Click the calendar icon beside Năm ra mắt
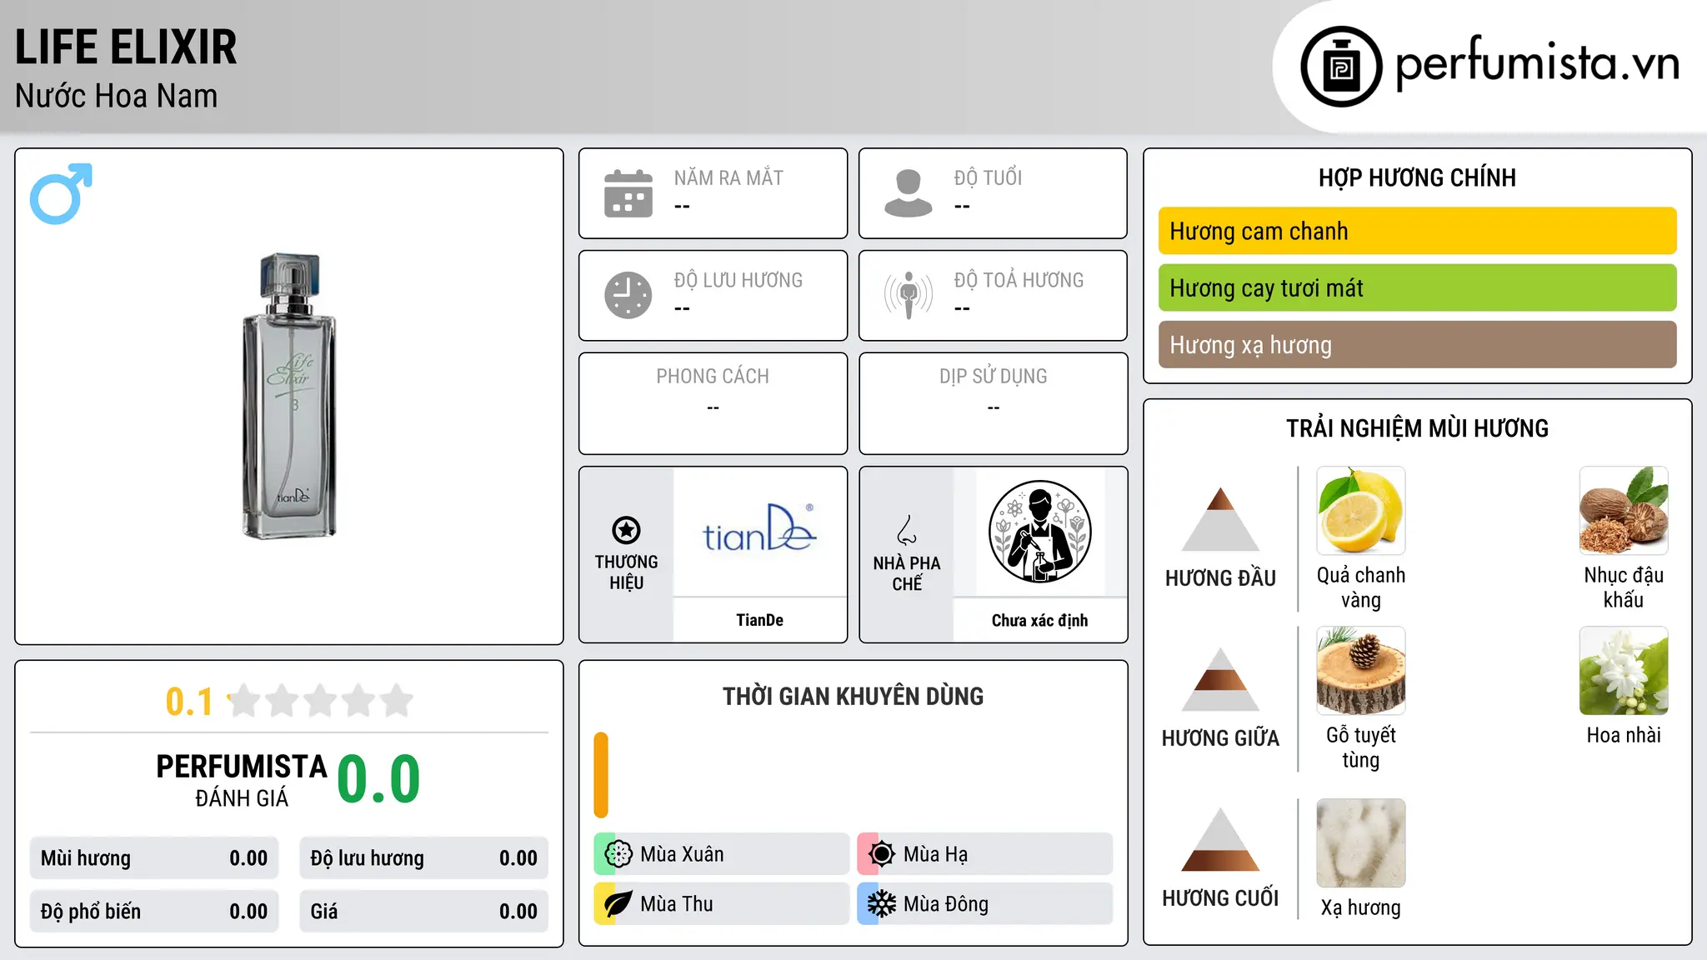 coord(628,193)
